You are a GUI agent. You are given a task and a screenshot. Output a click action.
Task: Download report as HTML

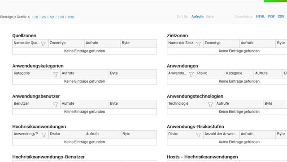pos(261,17)
